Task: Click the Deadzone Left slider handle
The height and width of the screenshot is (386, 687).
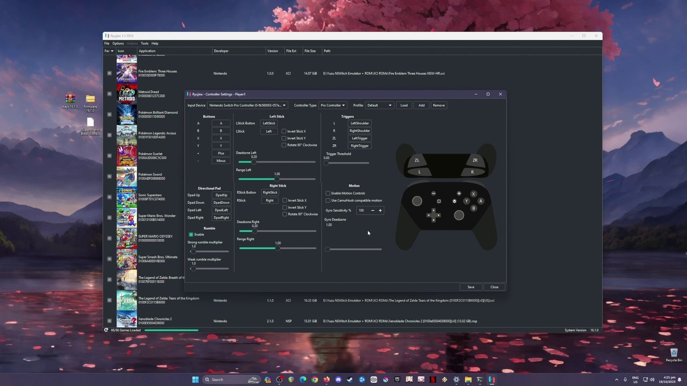Action: point(253,162)
